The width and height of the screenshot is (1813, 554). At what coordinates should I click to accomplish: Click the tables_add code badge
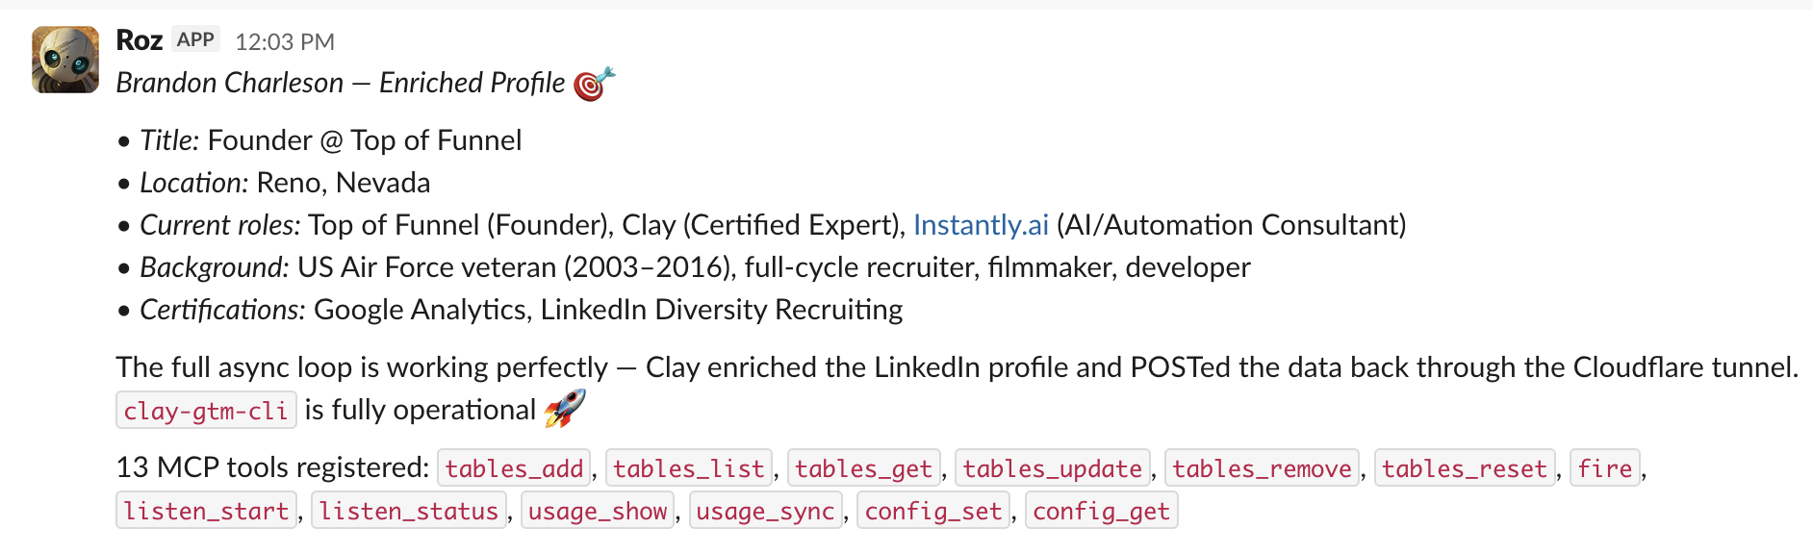tap(515, 468)
